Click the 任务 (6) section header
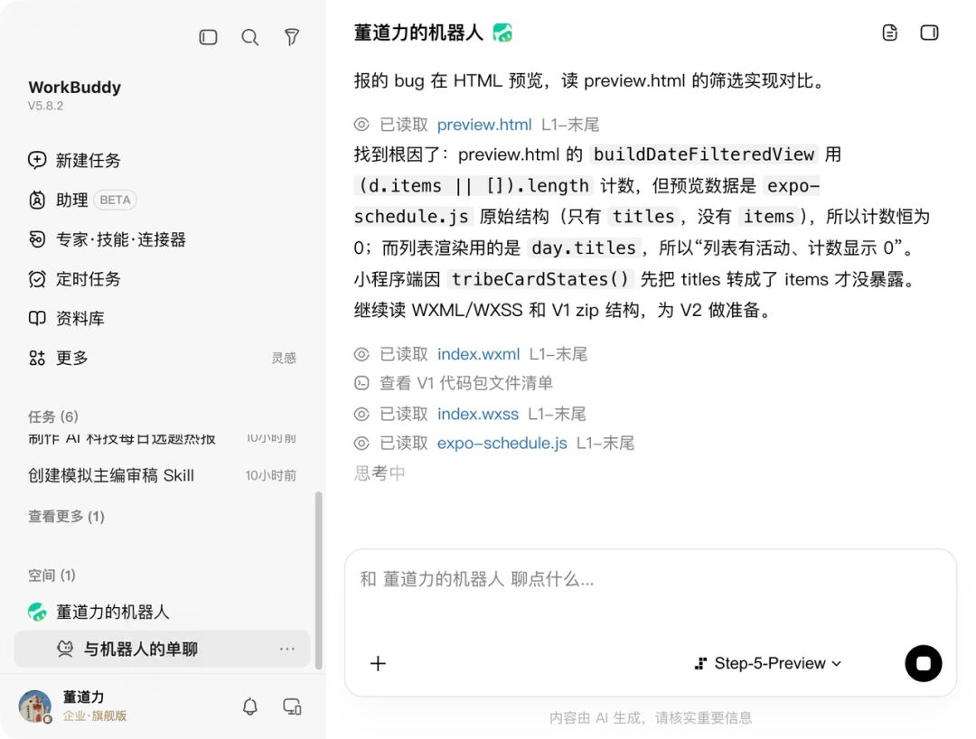Viewport: 976px width, 739px height. tap(53, 416)
